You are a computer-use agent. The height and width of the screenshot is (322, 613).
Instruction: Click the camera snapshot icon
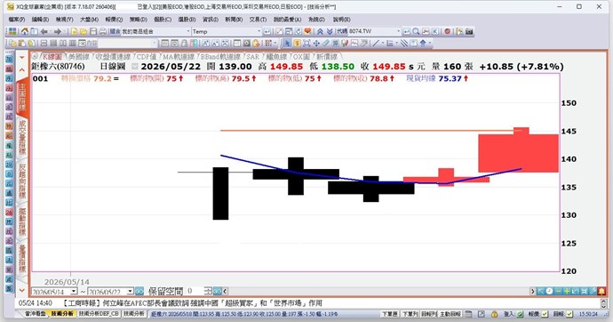(x=469, y=31)
